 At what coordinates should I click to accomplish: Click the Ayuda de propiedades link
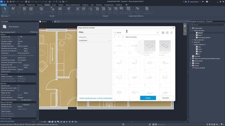pos(7,121)
